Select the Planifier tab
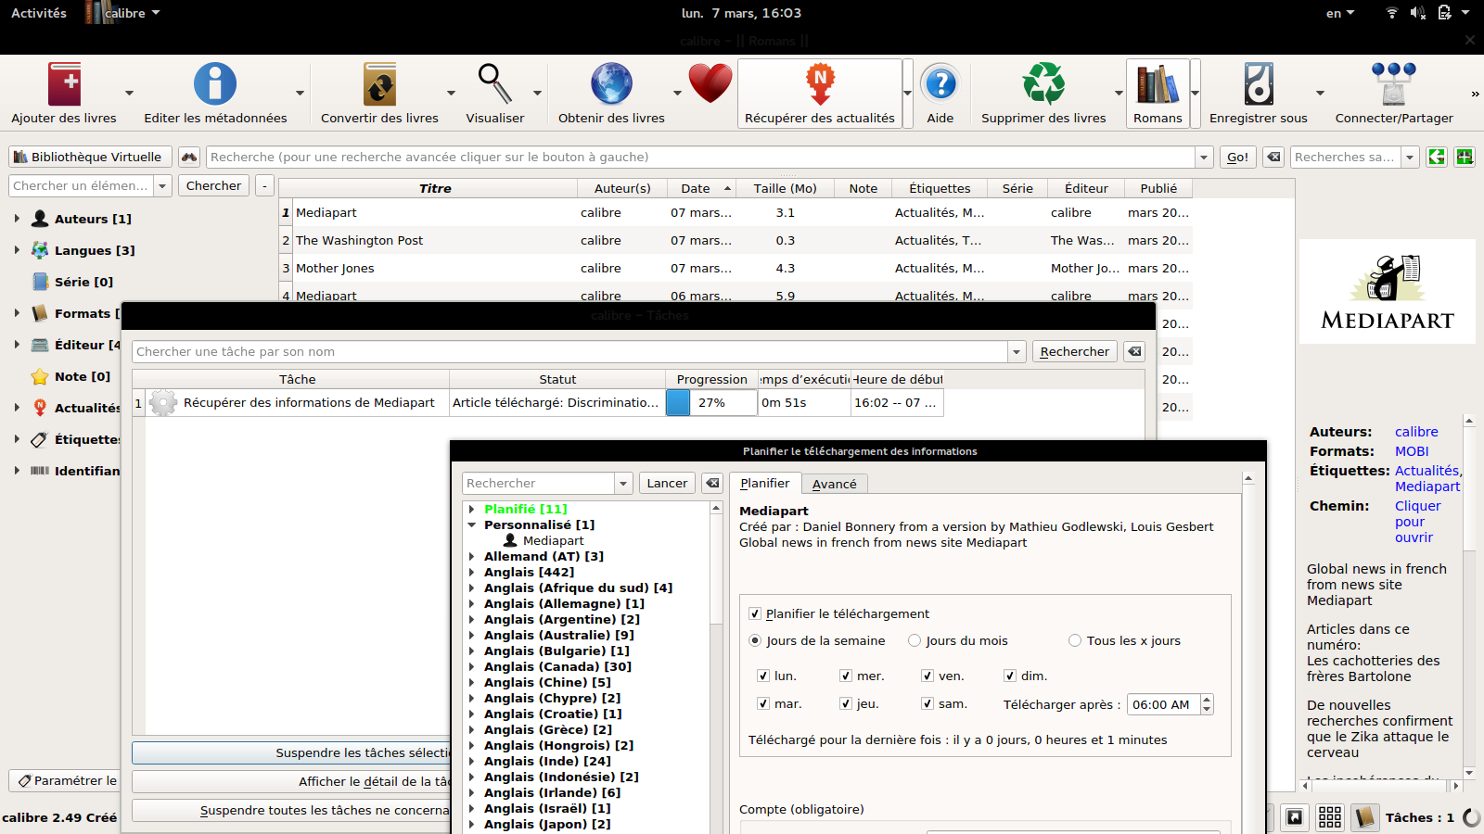Image resolution: width=1484 pixels, height=834 pixels. tap(765, 484)
